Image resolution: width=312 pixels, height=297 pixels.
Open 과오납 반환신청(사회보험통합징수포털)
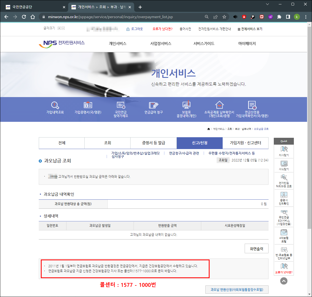[x=237, y=289]
